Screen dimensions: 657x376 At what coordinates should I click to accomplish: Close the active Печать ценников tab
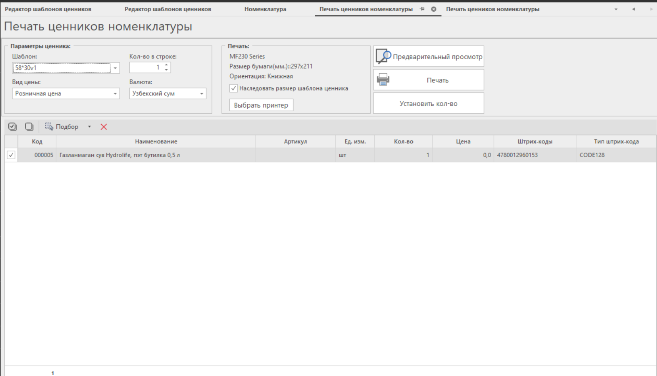point(434,9)
